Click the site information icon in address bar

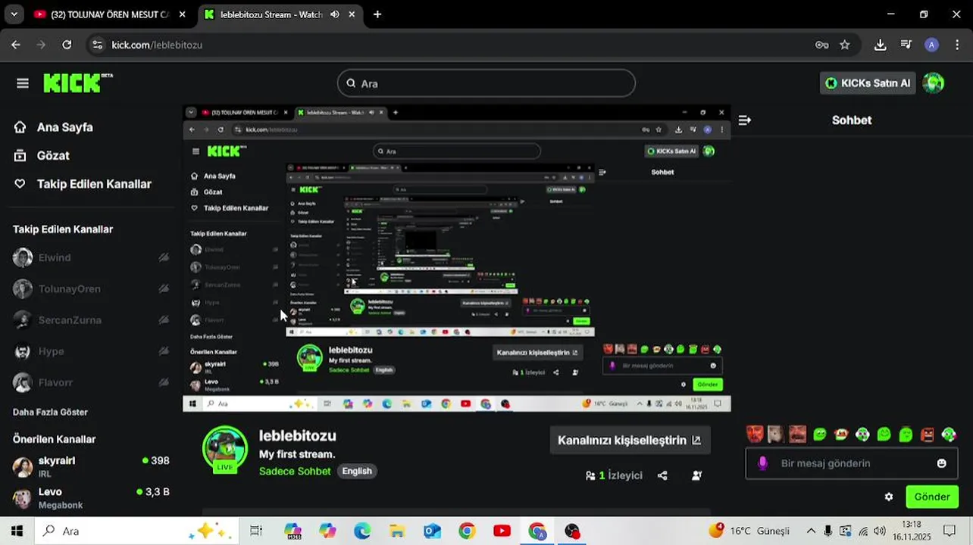tap(97, 45)
